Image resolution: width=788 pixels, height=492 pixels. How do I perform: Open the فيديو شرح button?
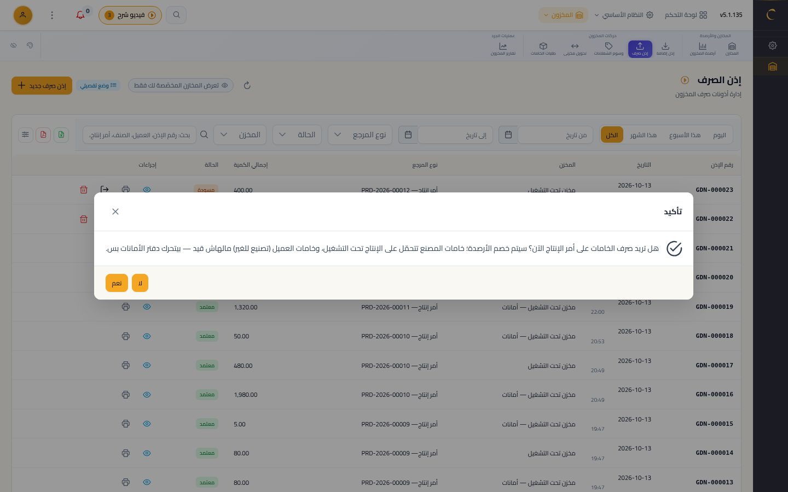coord(130,15)
